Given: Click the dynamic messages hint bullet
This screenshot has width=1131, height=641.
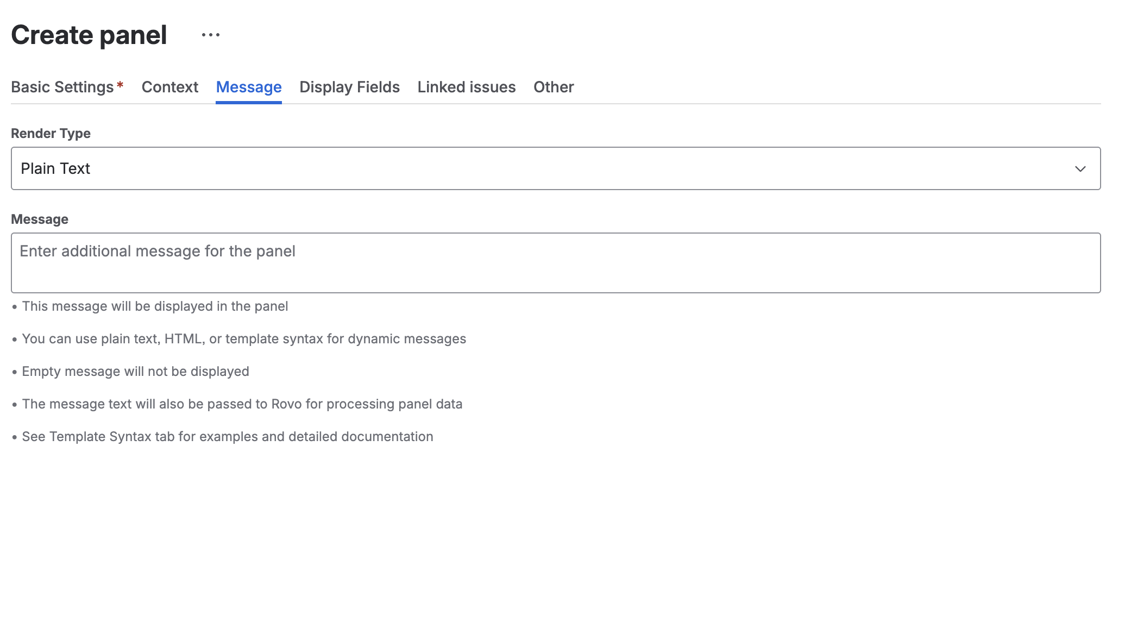Looking at the screenshot, I should [243, 338].
